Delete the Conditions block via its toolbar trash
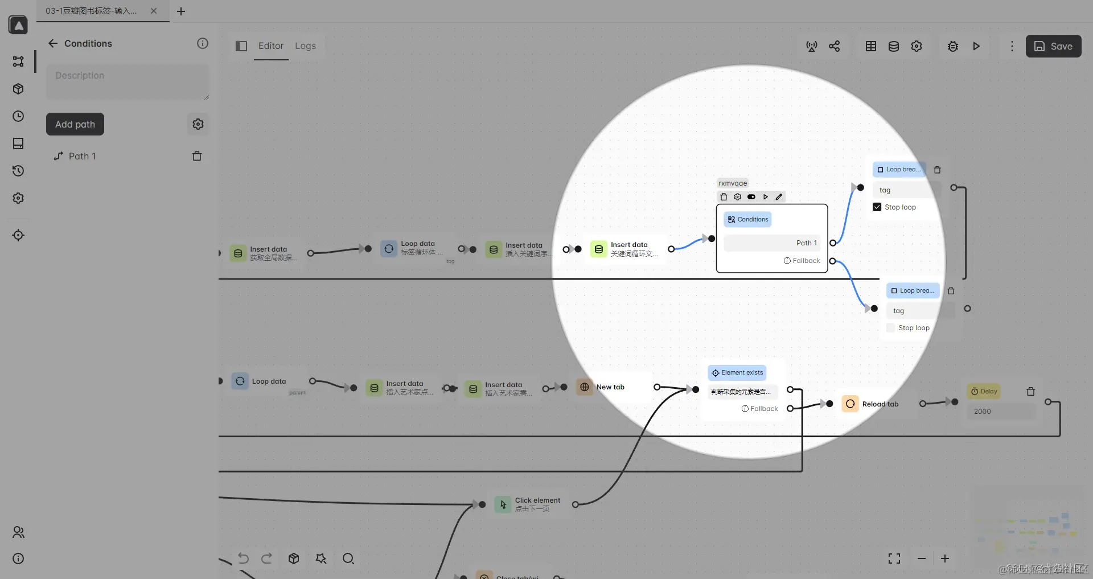The width and height of the screenshot is (1093, 579). tap(724, 197)
